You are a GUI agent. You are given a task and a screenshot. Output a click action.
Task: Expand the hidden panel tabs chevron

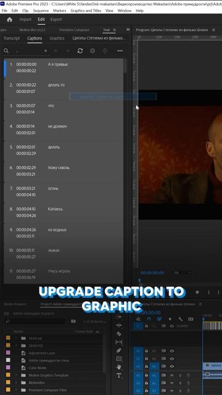(128, 30)
